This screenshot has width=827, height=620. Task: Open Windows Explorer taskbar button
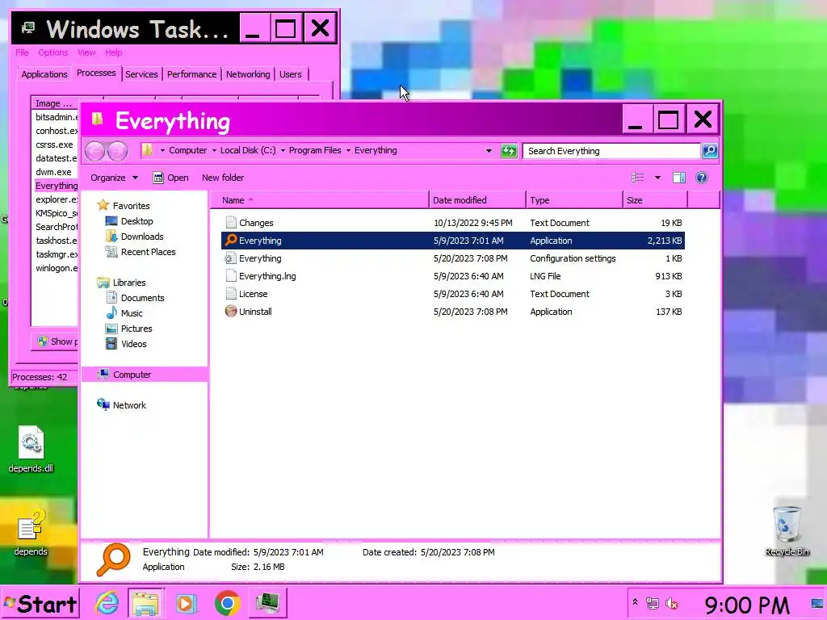pos(145,603)
